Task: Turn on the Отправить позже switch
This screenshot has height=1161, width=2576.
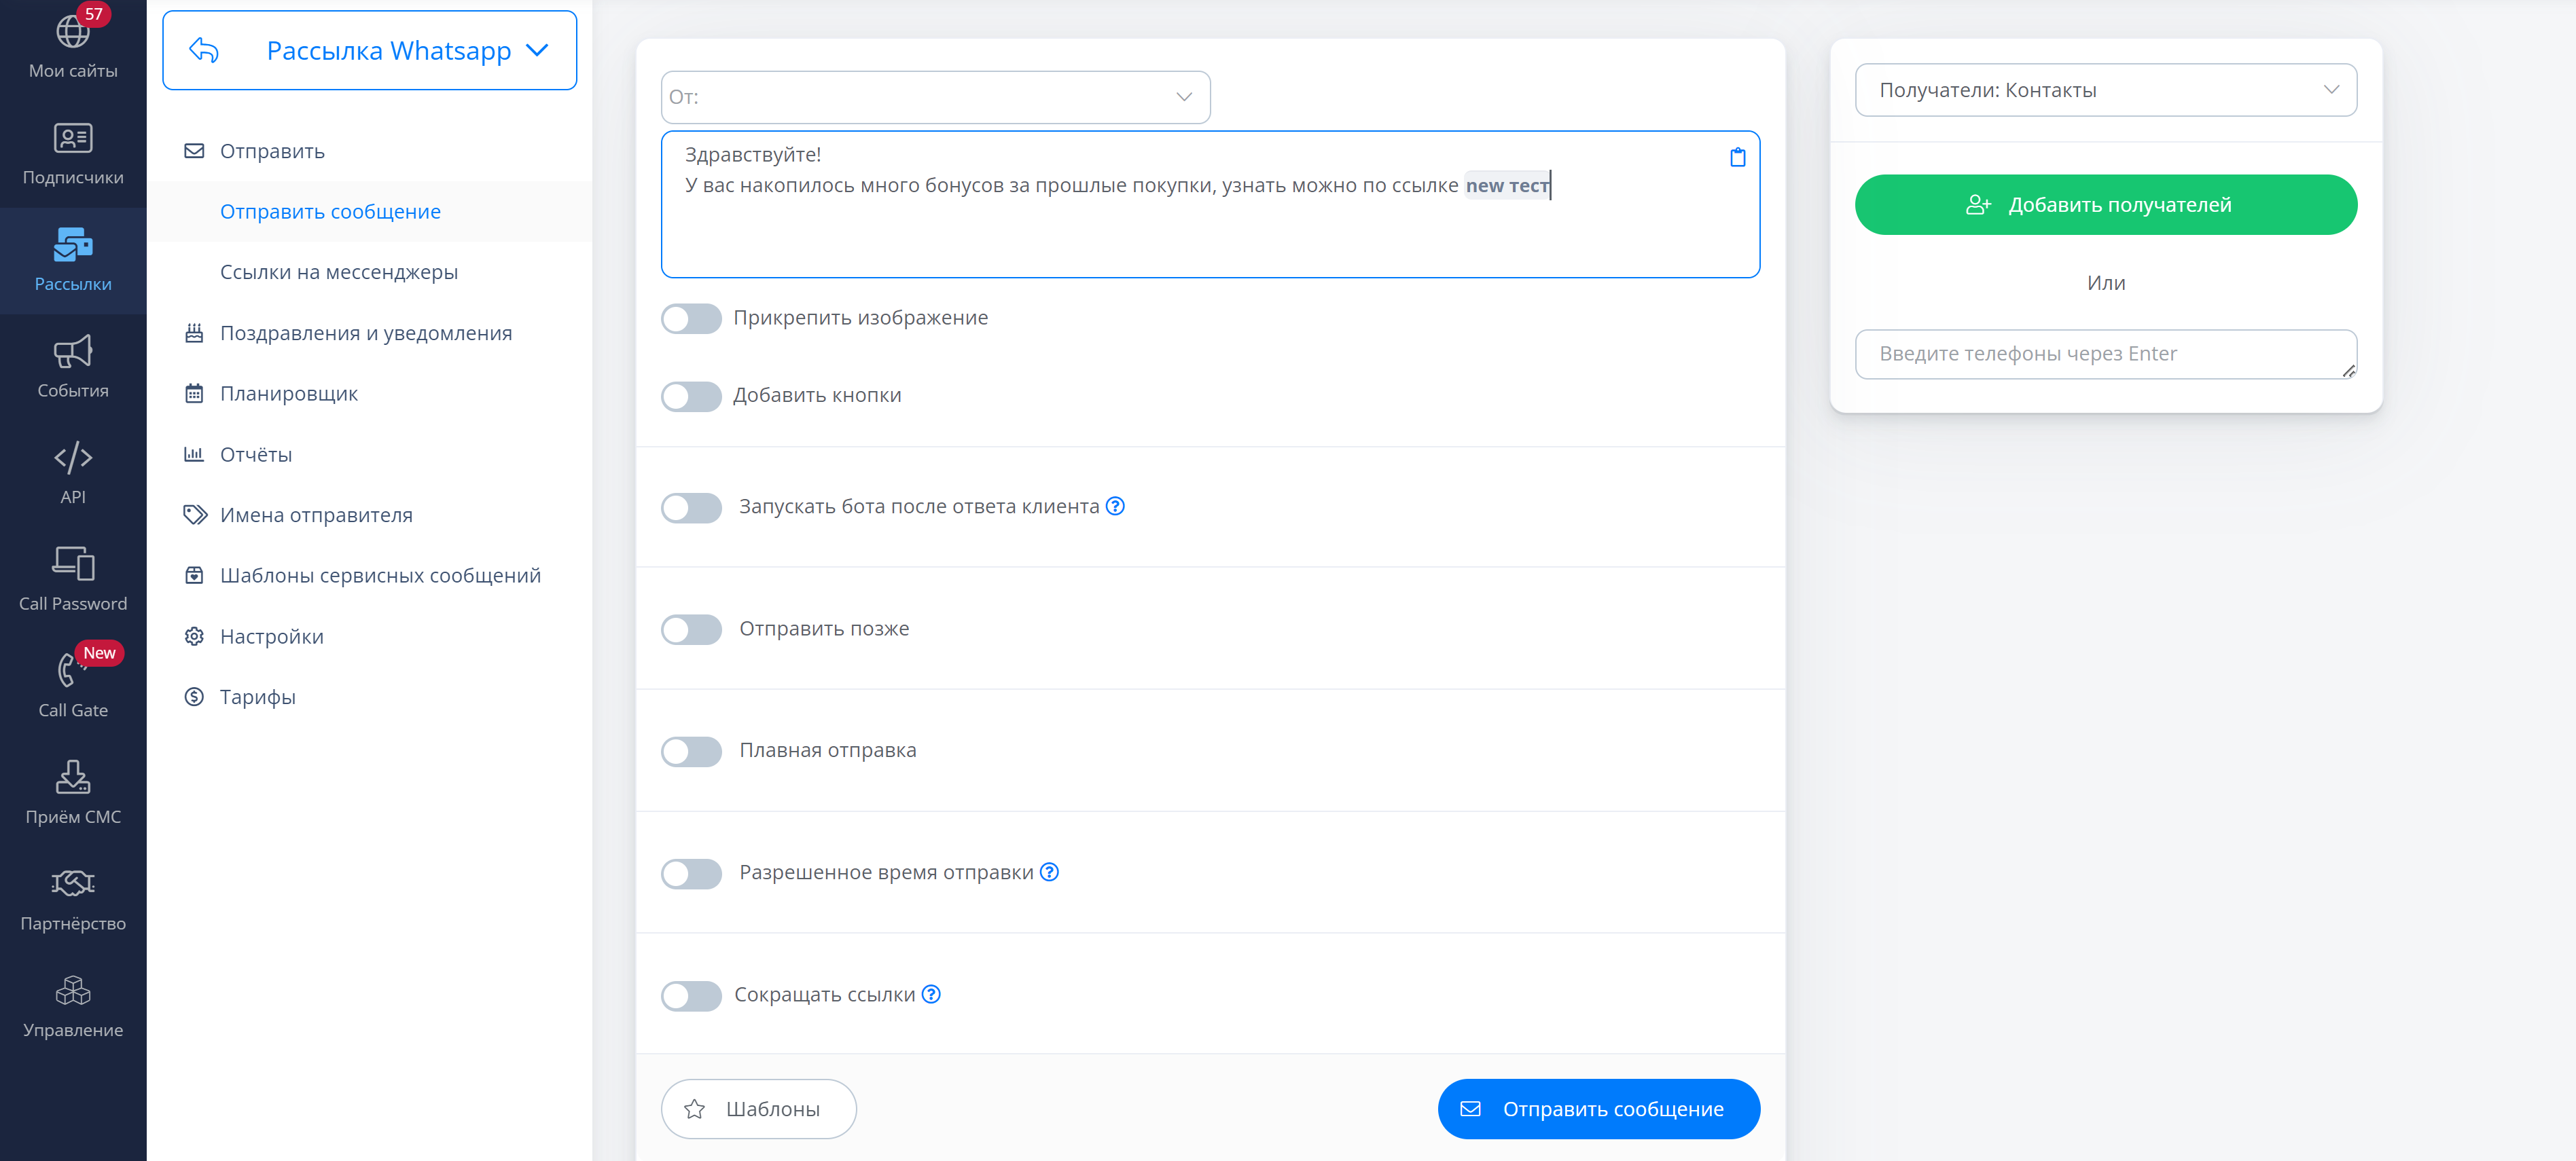Action: tap(691, 629)
